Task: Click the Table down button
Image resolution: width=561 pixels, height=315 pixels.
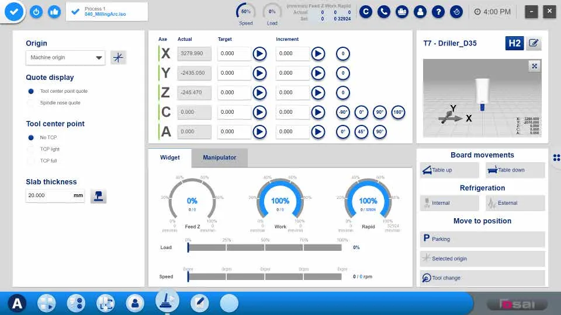Action: pos(515,170)
